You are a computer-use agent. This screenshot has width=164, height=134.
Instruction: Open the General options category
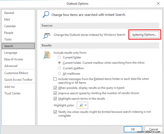tap(9, 13)
